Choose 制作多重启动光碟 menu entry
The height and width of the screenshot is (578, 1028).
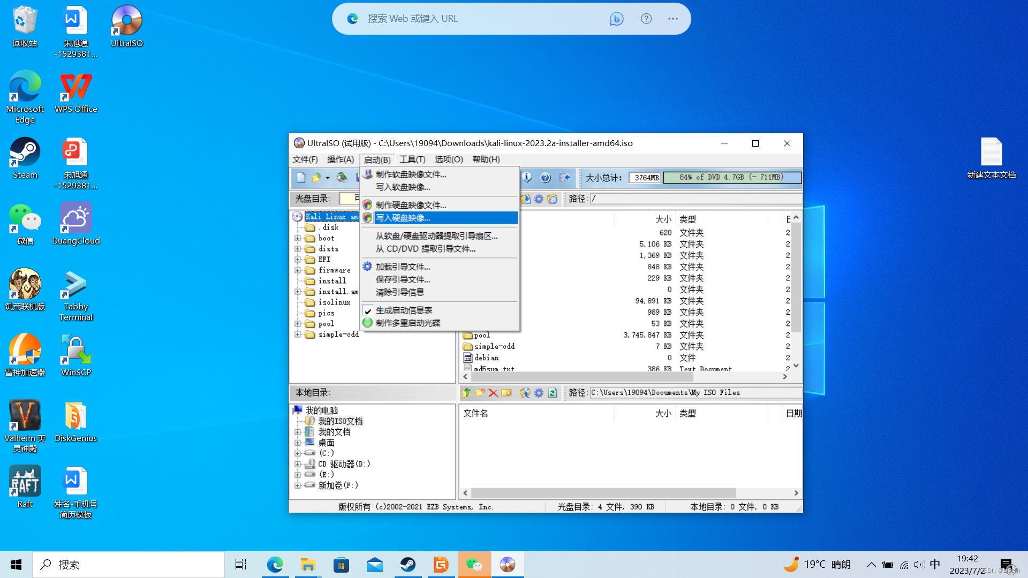[407, 323]
